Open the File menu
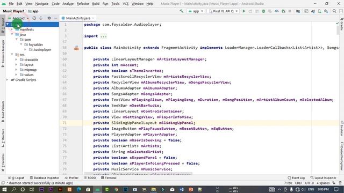Image resolution: width=344 pixels, height=193 pixels. coord(11,4)
